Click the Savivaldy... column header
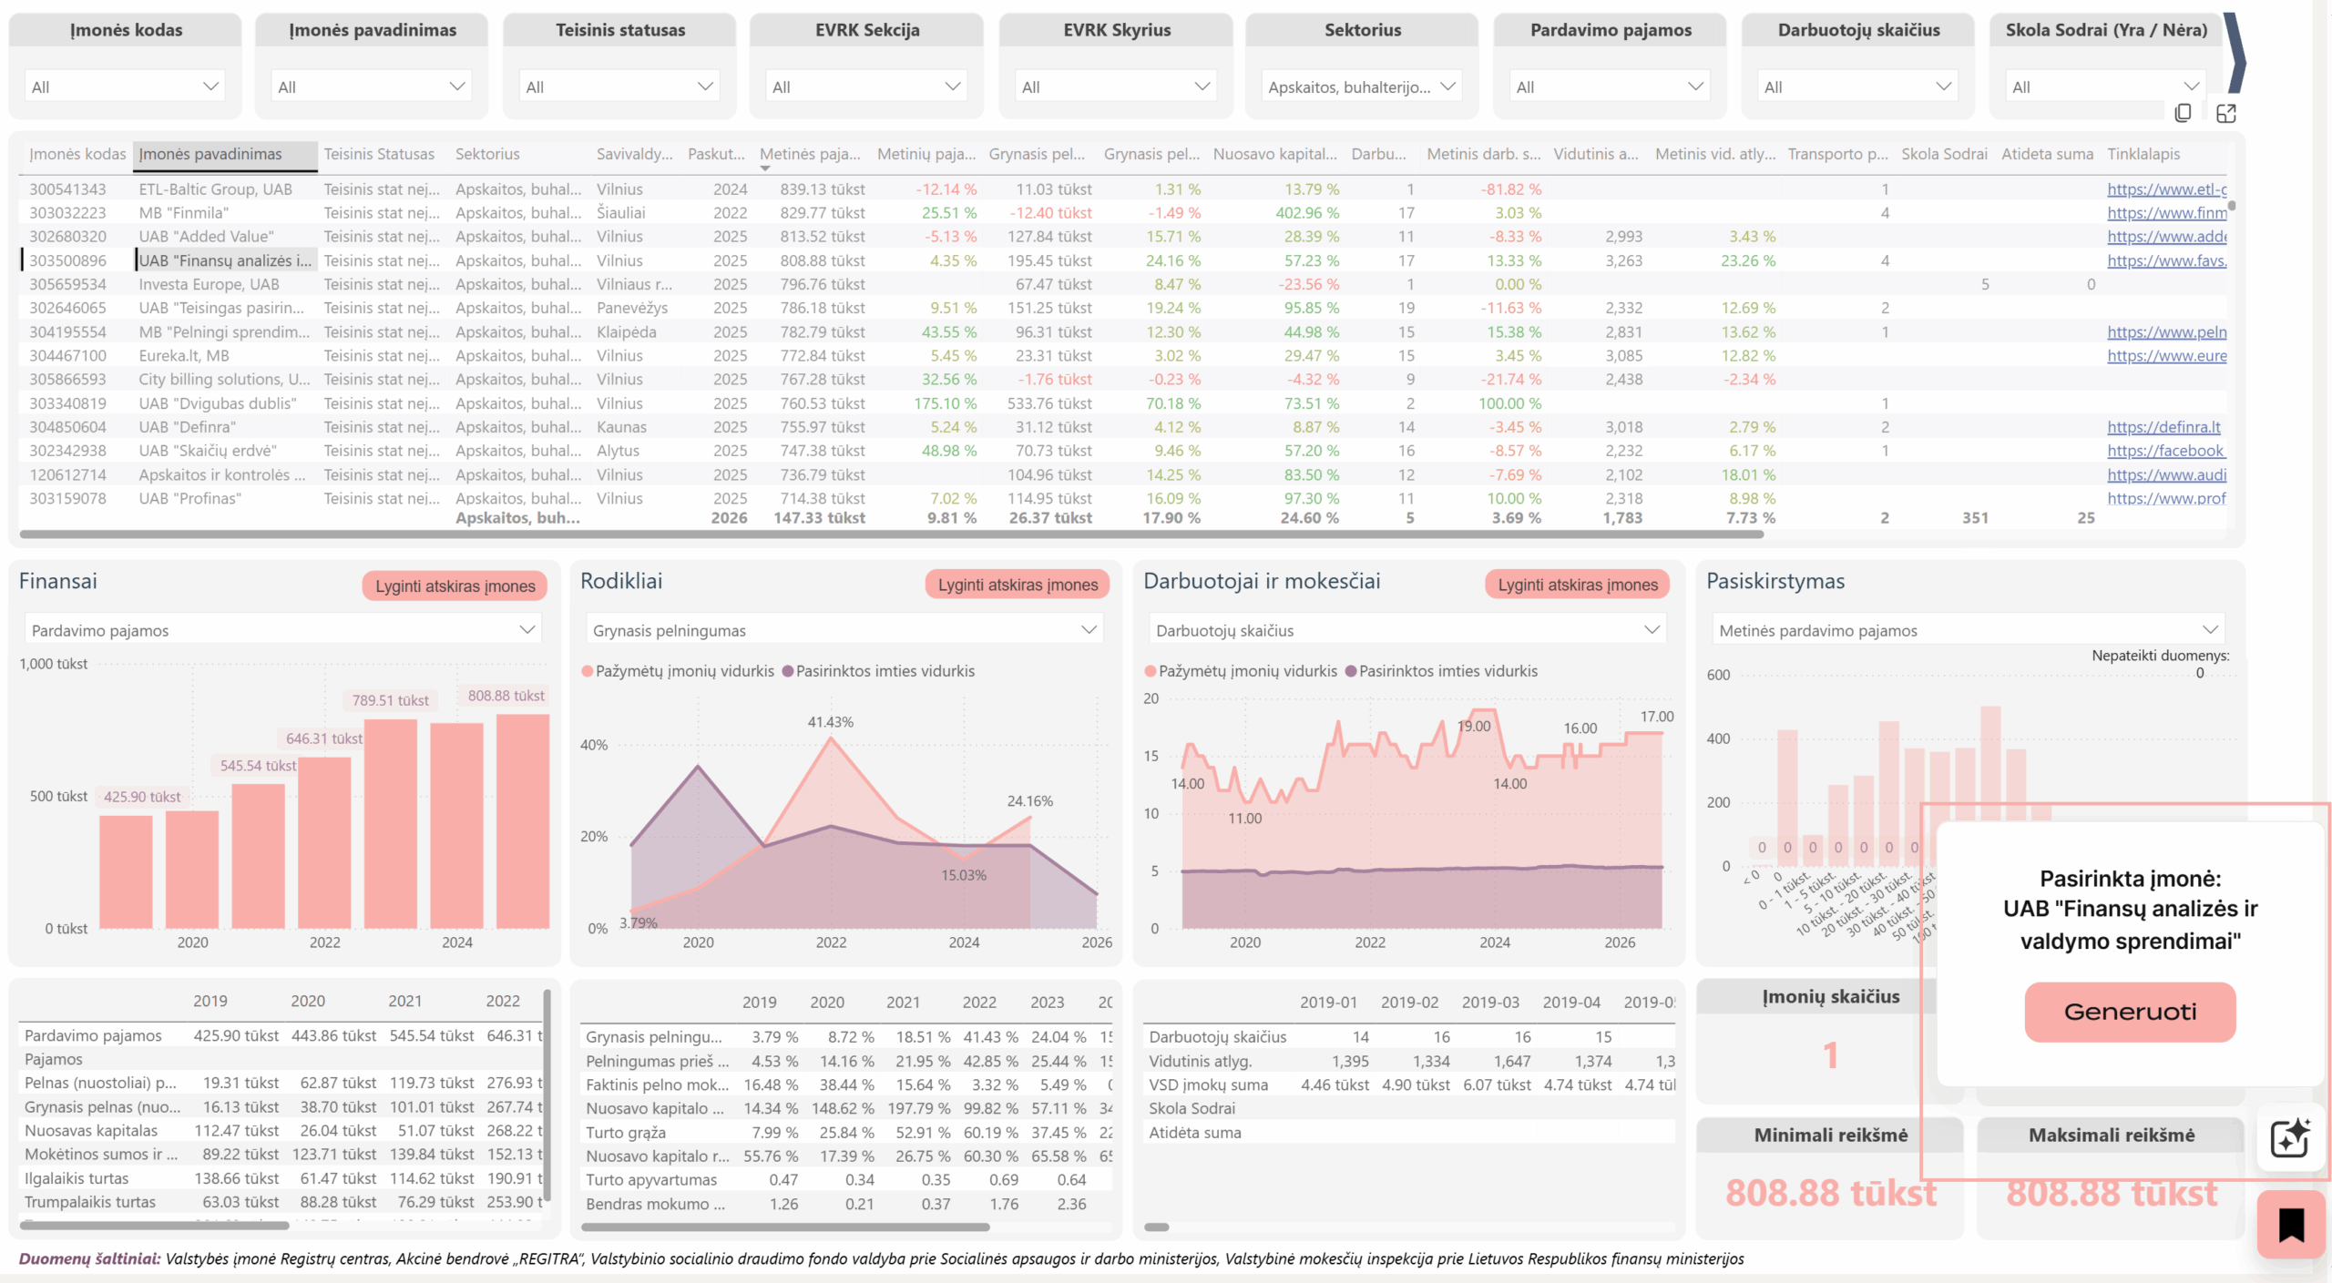Screen dimensions: 2332x1283 634,154
